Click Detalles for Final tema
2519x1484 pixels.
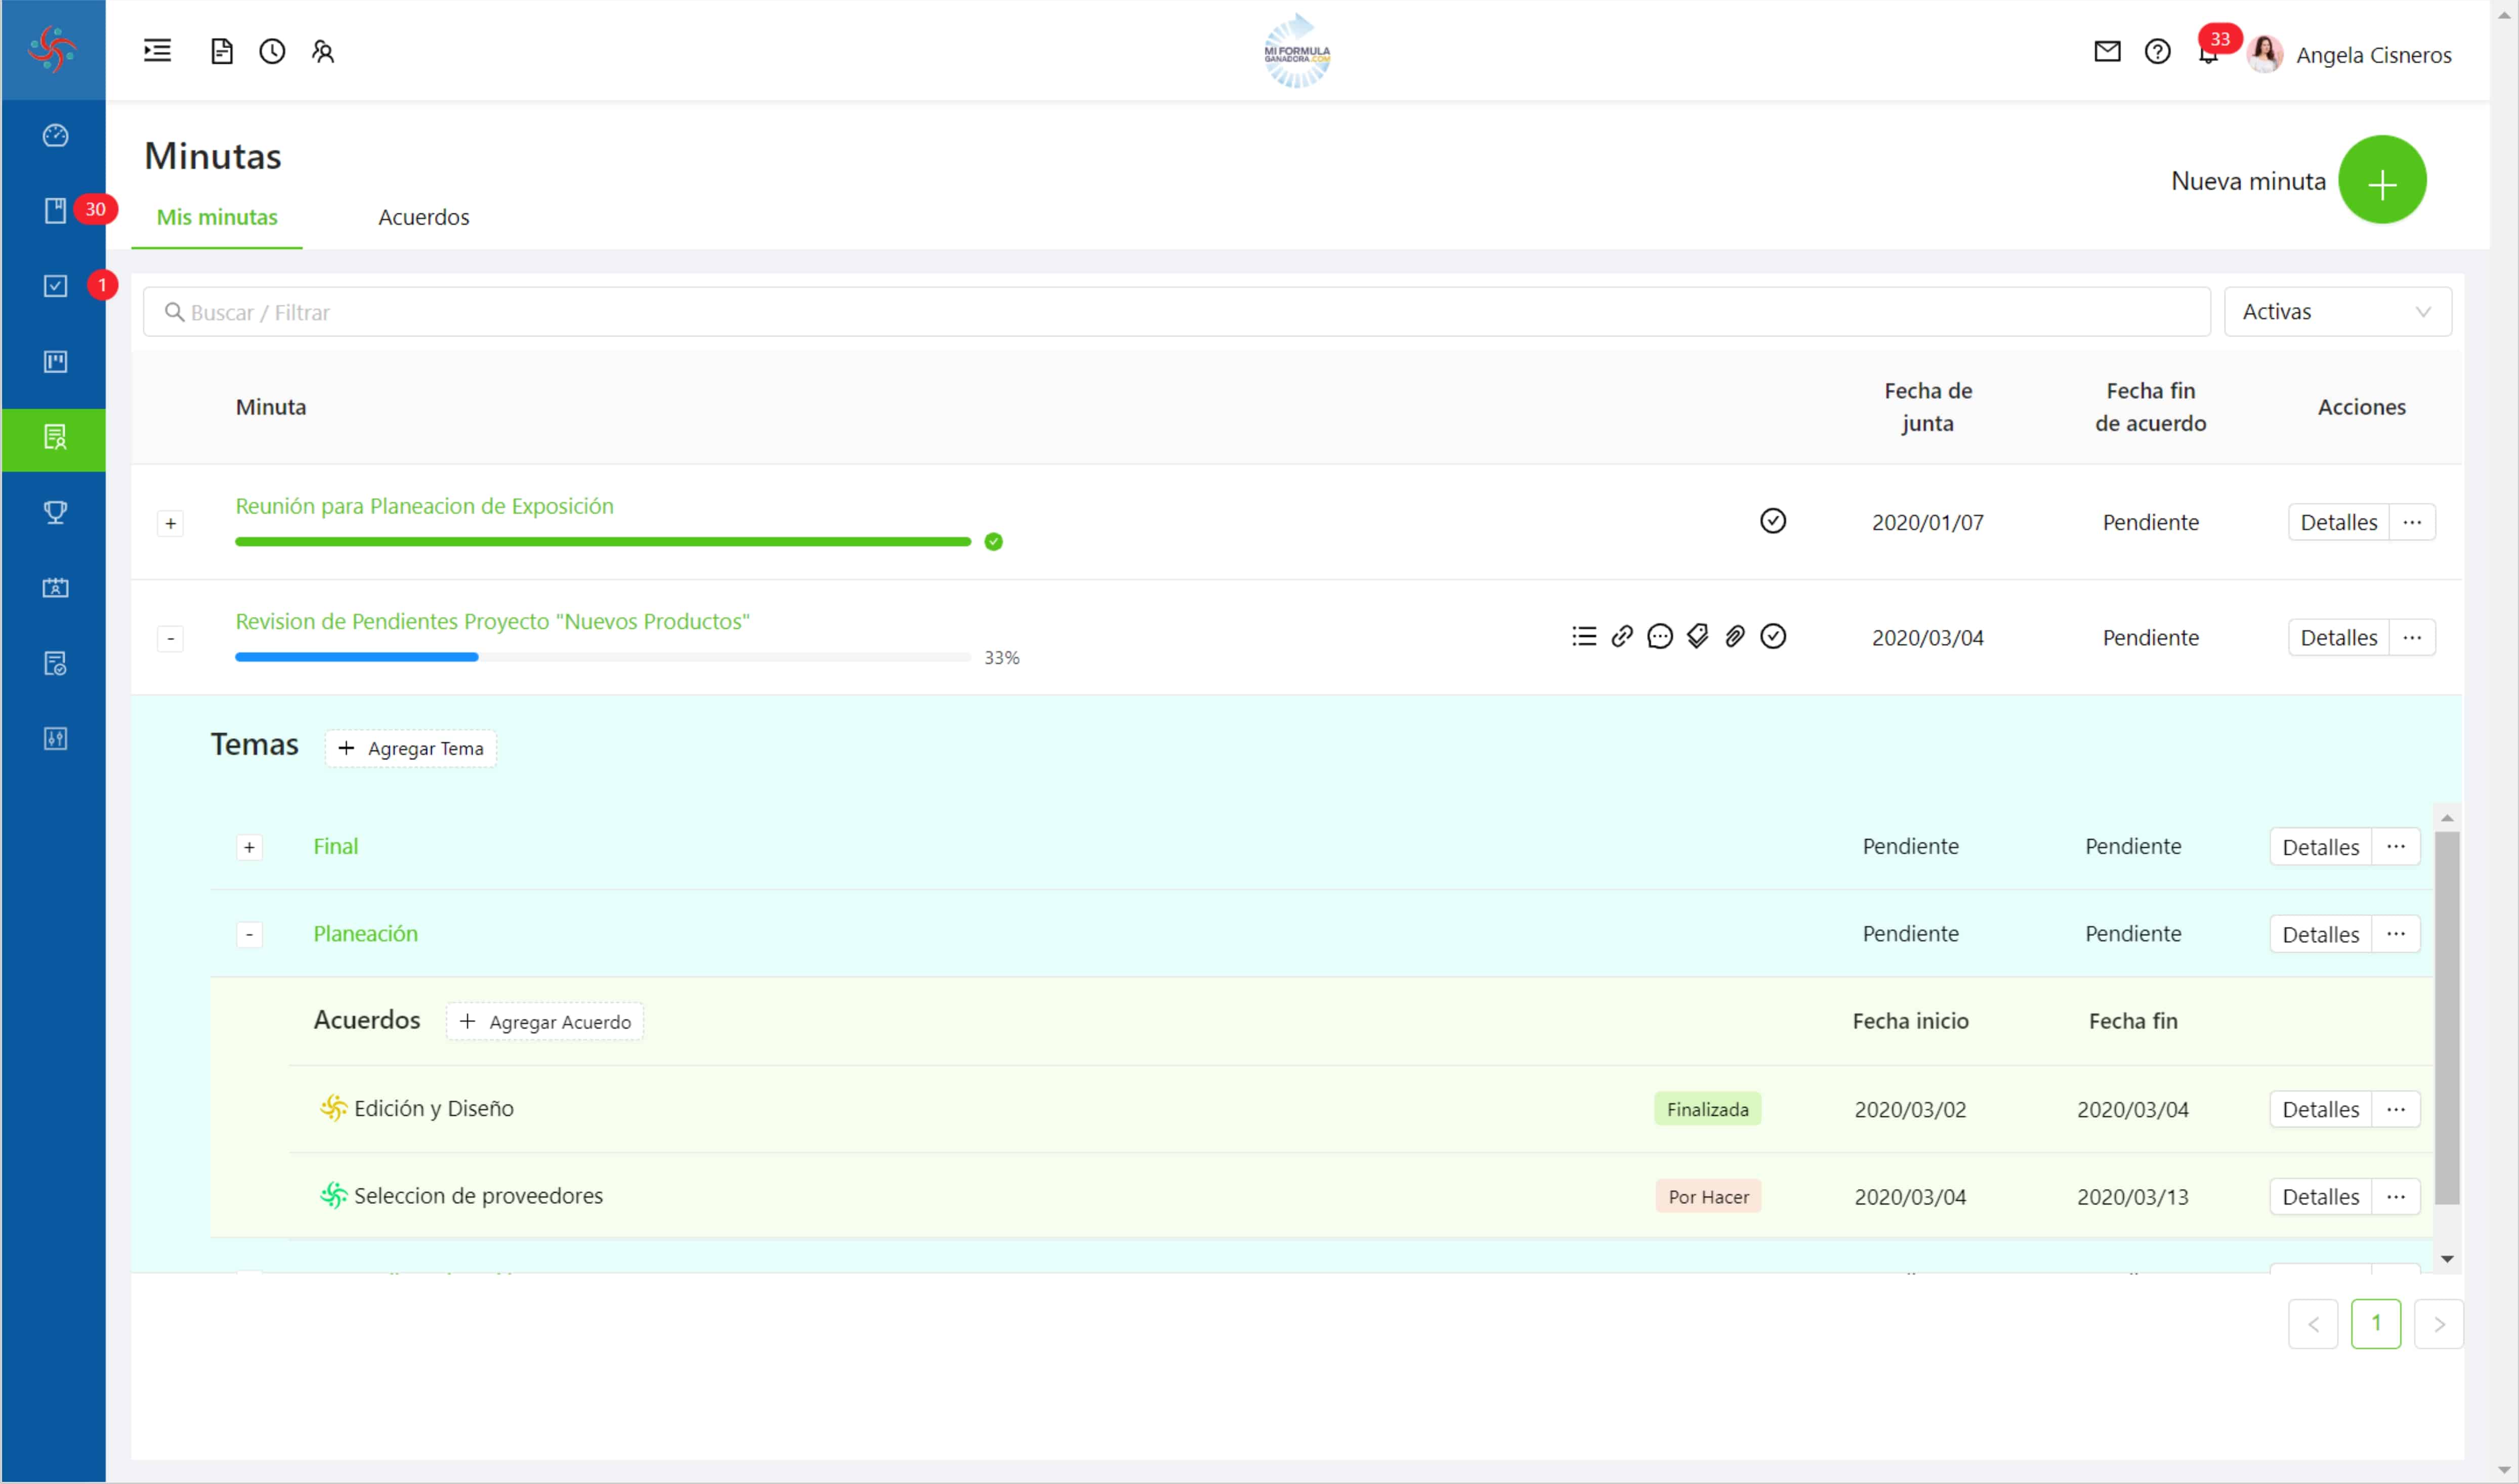(x=2320, y=847)
